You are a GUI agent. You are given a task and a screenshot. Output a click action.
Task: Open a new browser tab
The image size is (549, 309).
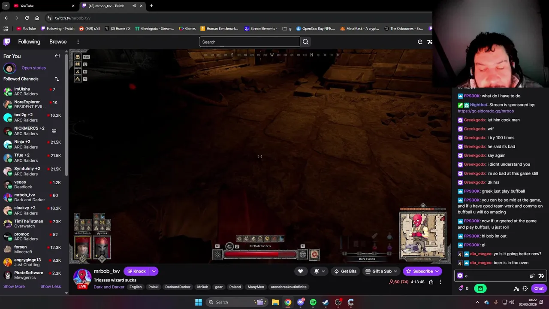pos(151,6)
